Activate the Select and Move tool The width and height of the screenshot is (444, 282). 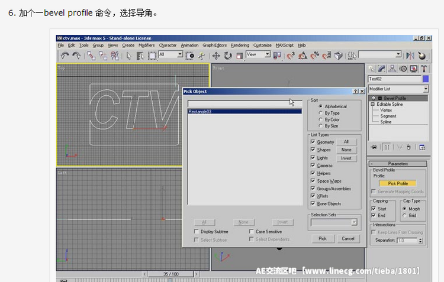pyautogui.click(x=216, y=56)
